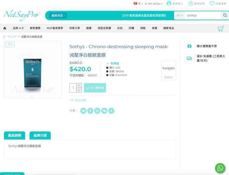Open more share options plus icon
This screenshot has height=175, width=229.
click(111, 111)
